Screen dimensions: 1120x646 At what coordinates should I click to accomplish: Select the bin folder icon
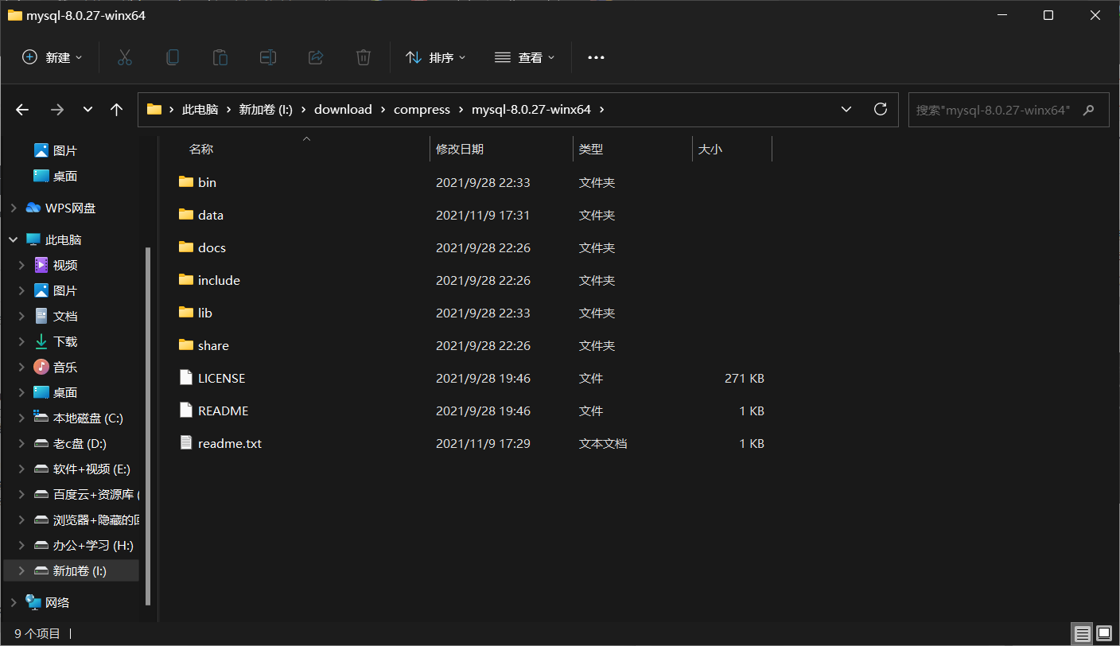coord(186,182)
